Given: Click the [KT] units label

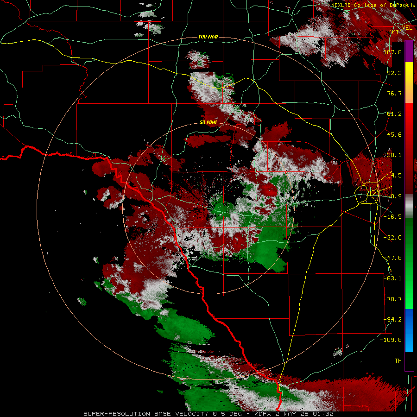Looking at the screenshot, I should 396,32.
